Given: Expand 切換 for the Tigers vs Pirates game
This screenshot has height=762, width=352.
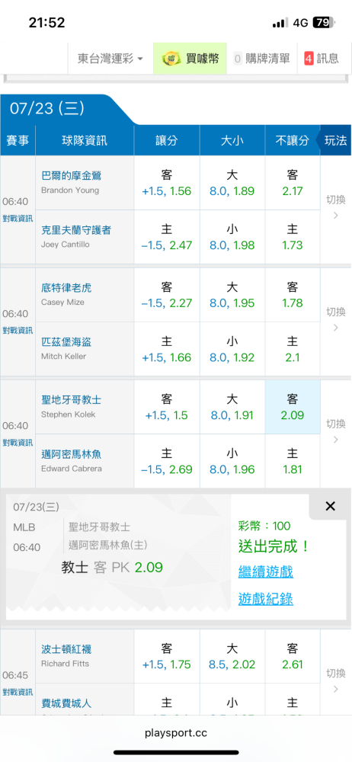Looking at the screenshot, I should pyautogui.click(x=335, y=319).
